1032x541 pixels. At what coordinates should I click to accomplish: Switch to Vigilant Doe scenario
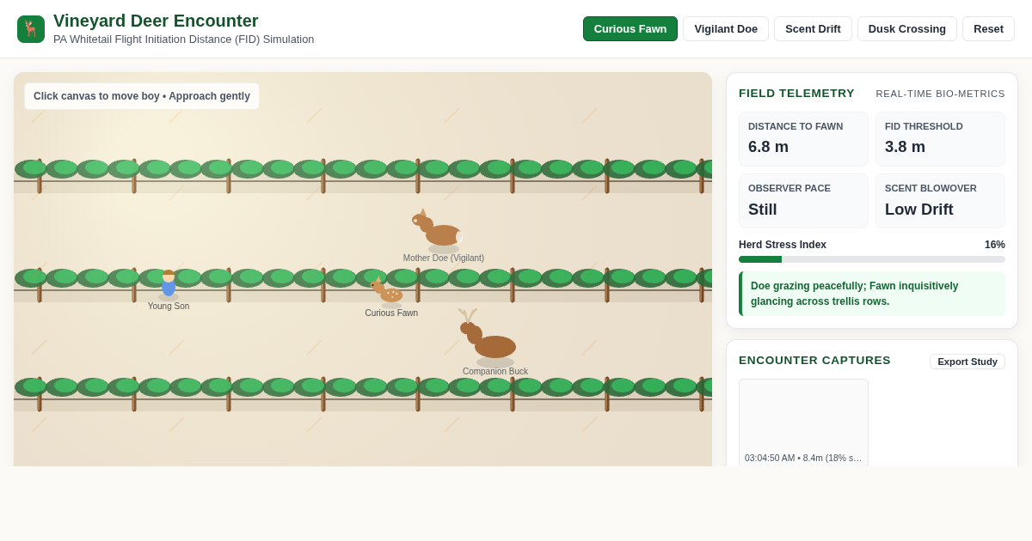(726, 28)
